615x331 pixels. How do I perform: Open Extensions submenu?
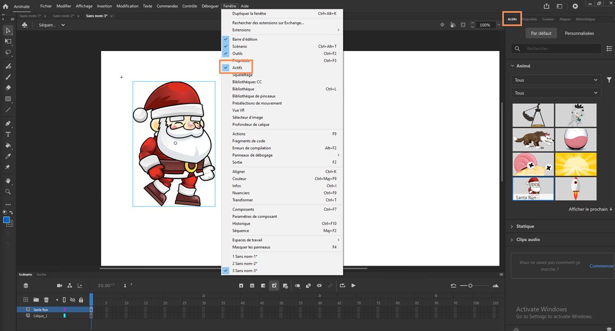282,30
